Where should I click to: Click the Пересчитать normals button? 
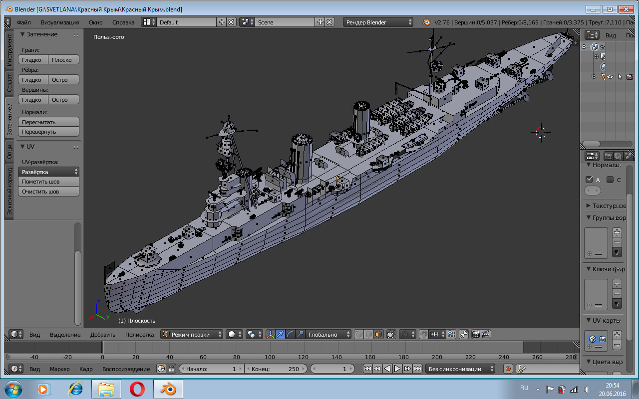(x=49, y=122)
